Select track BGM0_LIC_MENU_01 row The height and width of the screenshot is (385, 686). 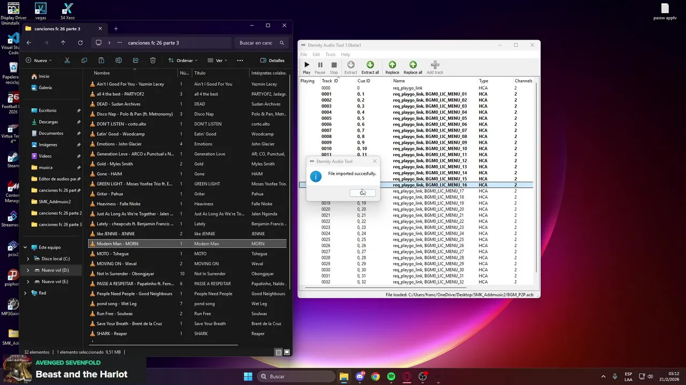point(416,94)
